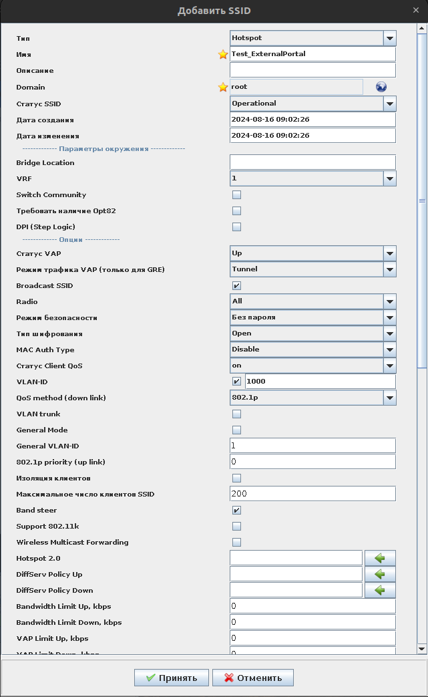Click the globe icon next to Domain
Screen dimensions: 428x697
(x=381, y=87)
